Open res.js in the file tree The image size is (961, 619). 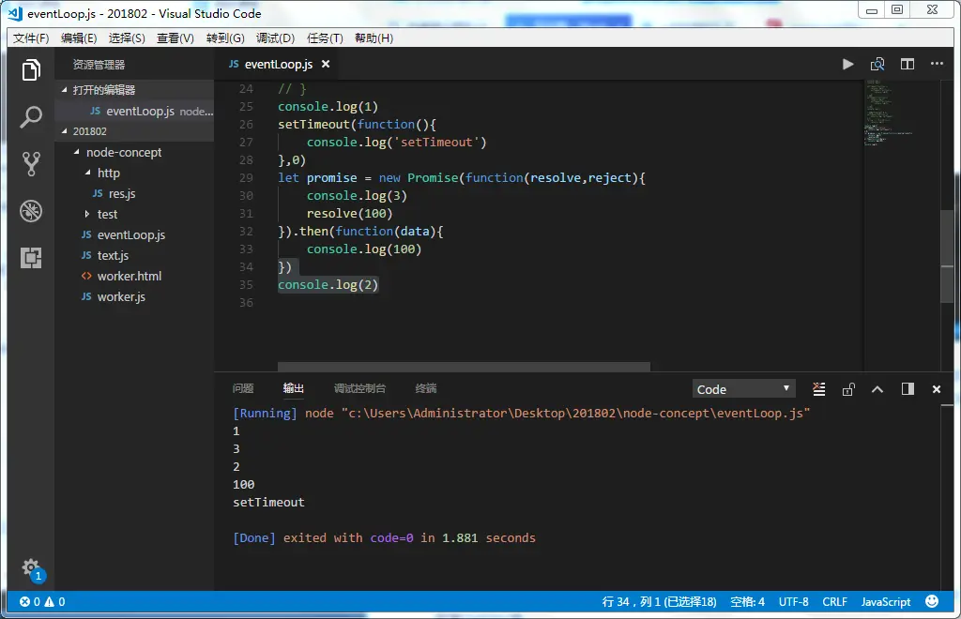click(121, 193)
